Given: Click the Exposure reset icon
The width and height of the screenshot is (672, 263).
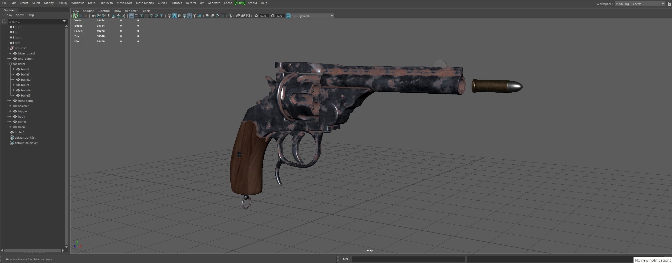Looking at the screenshot, I should point(256,16).
